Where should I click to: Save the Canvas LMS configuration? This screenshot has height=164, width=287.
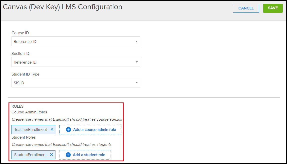(x=273, y=8)
